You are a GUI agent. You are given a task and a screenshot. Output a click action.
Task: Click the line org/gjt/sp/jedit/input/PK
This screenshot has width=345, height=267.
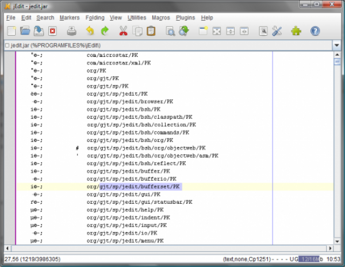tap(126, 226)
